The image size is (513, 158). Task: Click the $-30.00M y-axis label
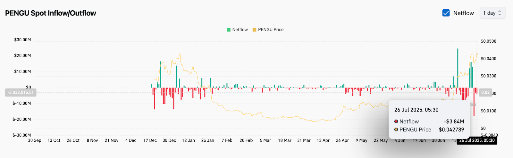(x=22, y=135)
